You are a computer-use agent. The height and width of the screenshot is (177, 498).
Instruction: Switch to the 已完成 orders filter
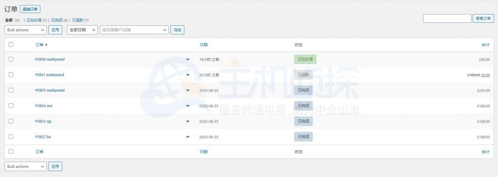click(x=57, y=20)
